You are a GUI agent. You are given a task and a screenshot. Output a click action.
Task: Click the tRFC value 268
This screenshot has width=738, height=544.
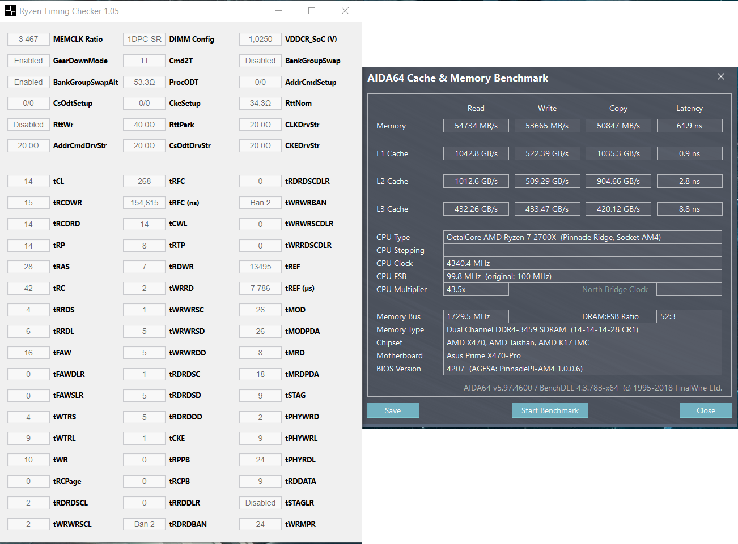coord(145,181)
